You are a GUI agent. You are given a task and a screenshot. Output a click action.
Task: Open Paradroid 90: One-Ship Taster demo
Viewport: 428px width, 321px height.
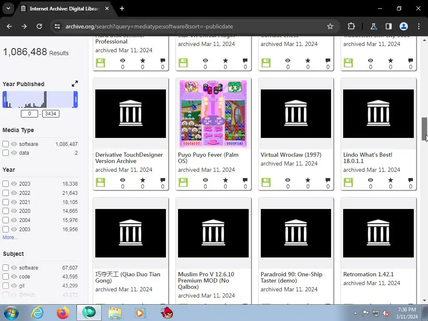[291, 278]
